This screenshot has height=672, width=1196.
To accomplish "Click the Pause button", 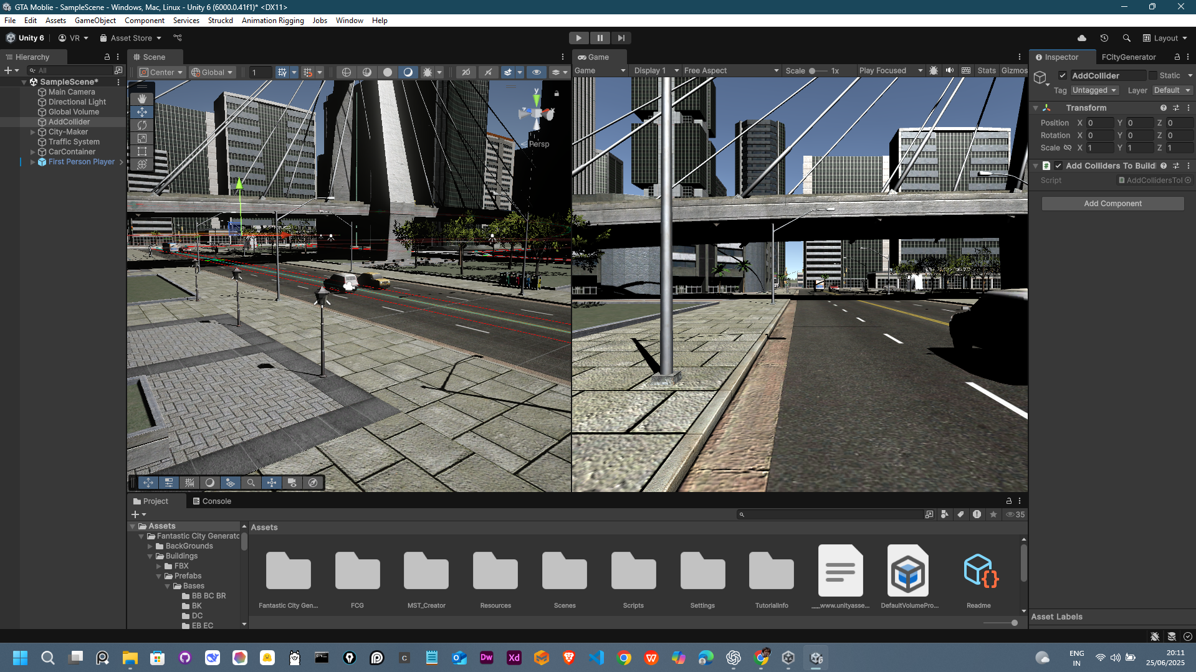I will point(600,38).
